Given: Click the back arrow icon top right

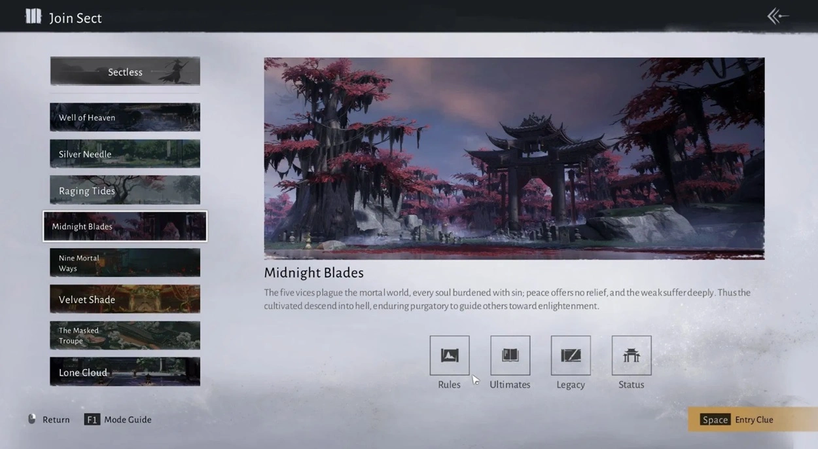Looking at the screenshot, I should tap(777, 16).
